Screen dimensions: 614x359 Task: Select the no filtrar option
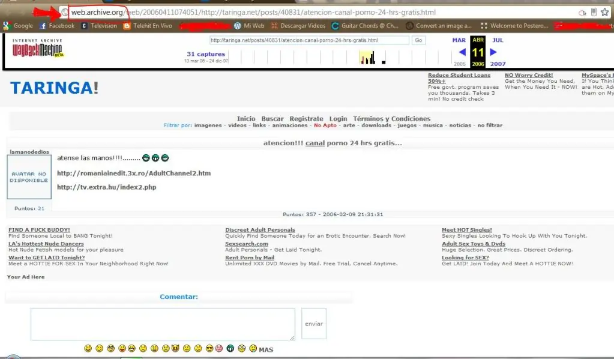click(x=490, y=125)
